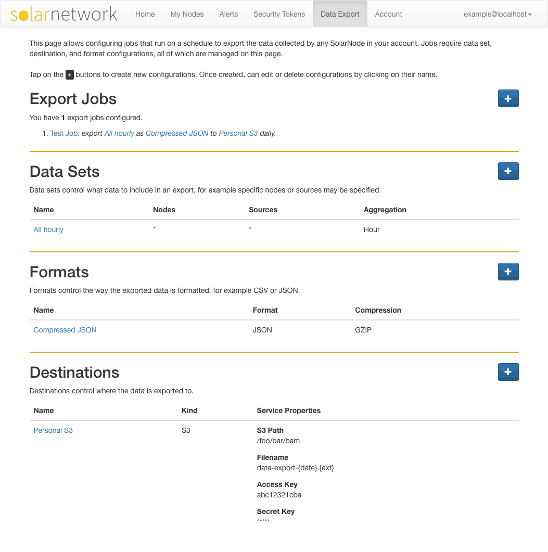
Task: Click the inline plus icon in the instructions
Action: (70, 74)
